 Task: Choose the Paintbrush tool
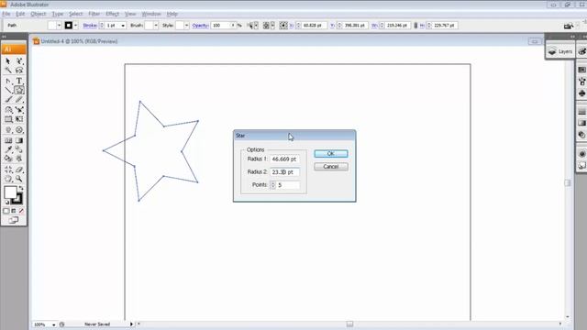[8, 100]
